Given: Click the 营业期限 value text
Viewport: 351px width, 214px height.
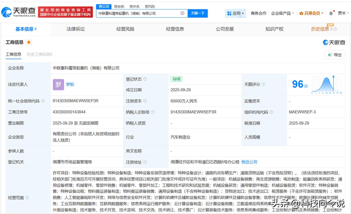Looking at the screenshot, I should (x=76, y=123).
